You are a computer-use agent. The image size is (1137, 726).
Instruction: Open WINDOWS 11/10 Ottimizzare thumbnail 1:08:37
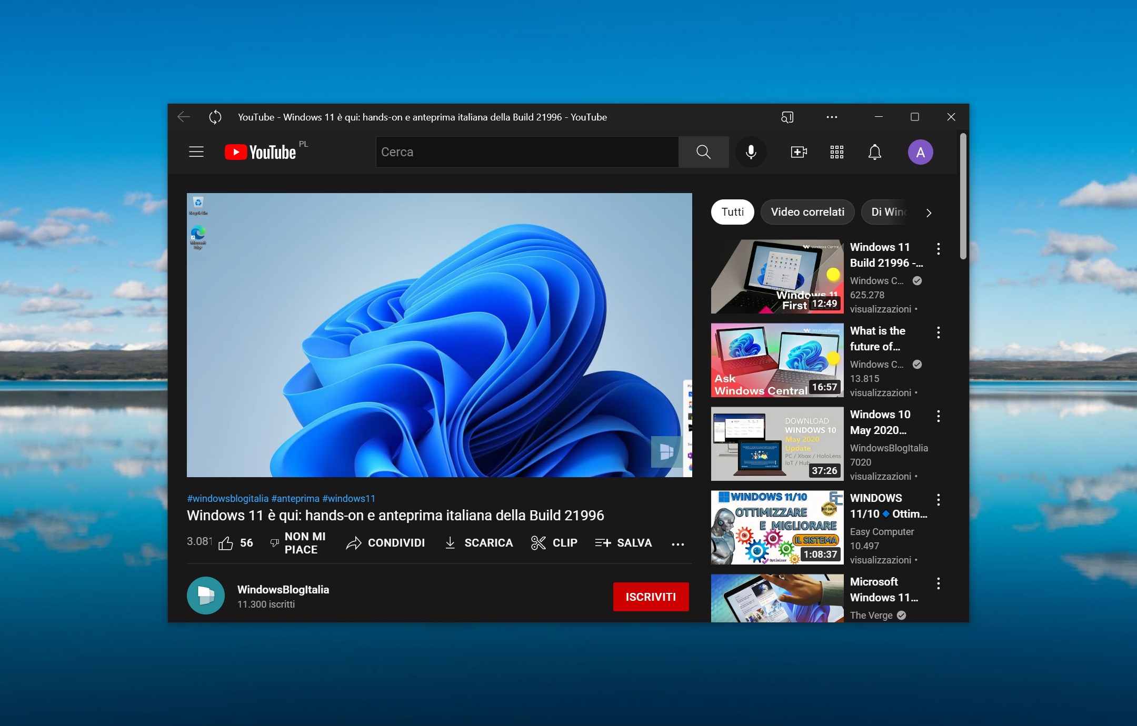pyautogui.click(x=777, y=528)
